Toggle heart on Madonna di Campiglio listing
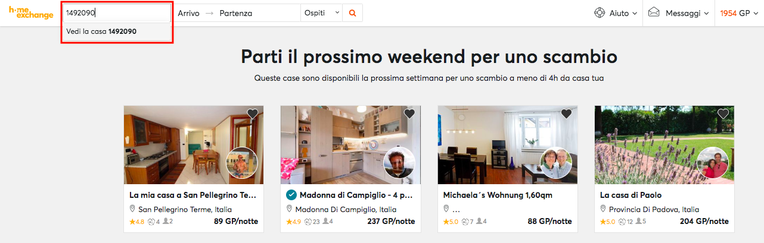The height and width of the screenshot is (243, 764). (409, 113)
